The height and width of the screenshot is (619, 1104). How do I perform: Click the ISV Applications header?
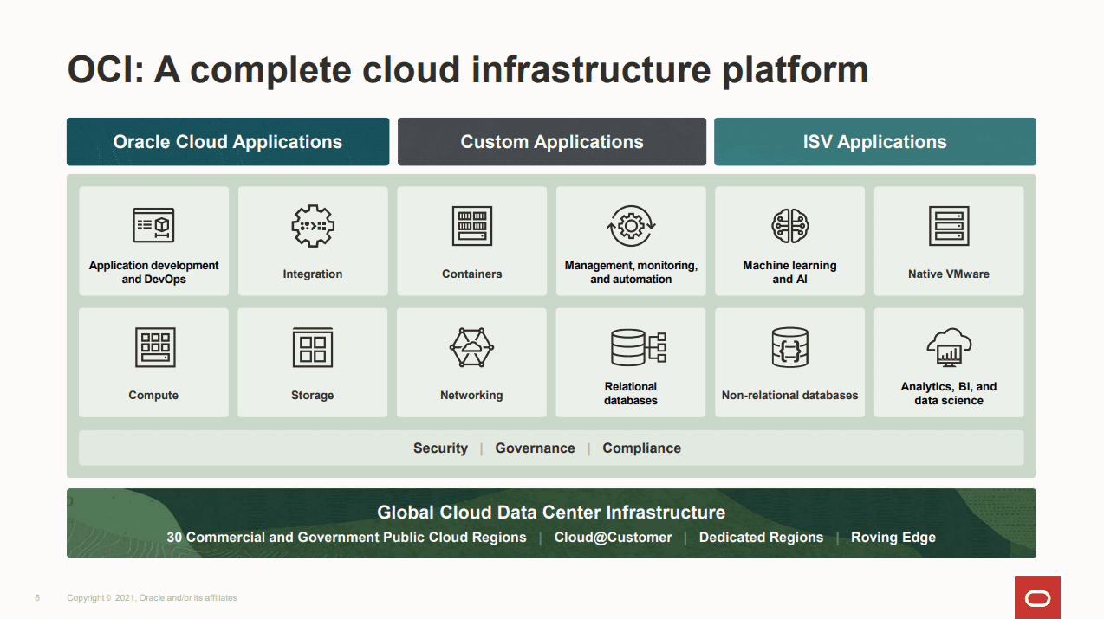coord(874,142)
